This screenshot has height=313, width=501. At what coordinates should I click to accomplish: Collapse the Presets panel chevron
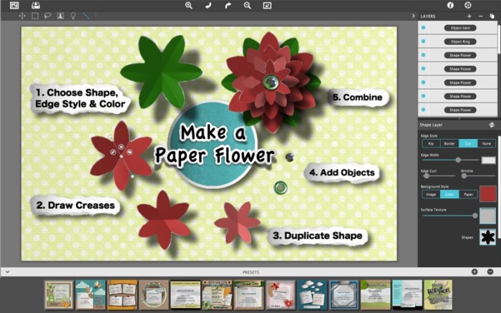click(x=6, y=272)
